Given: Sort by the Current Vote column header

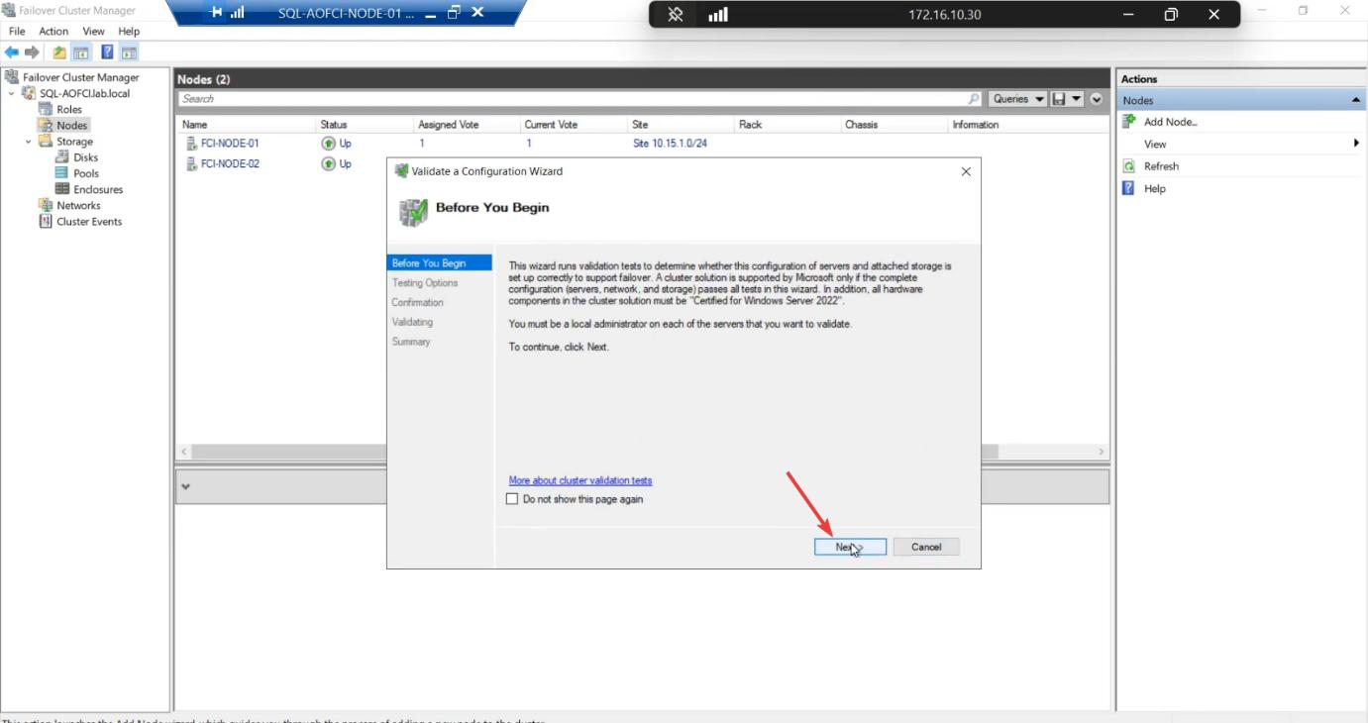Looking at the screenshot, I should tap(573, 125).
